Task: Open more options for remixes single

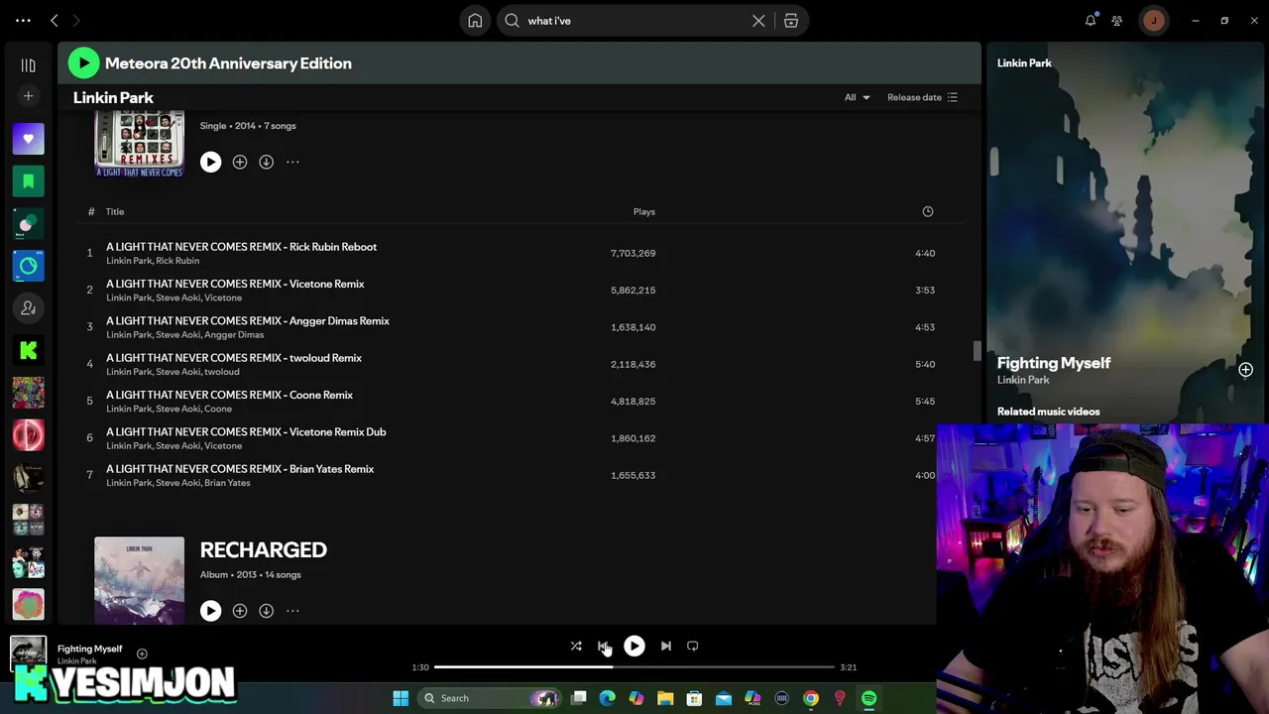Action: click(x=292, y=162)
